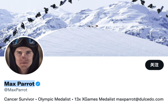Click the blue verified checkmark badge
Viewport: 168px width, 104px height.
tap(38, 84)
